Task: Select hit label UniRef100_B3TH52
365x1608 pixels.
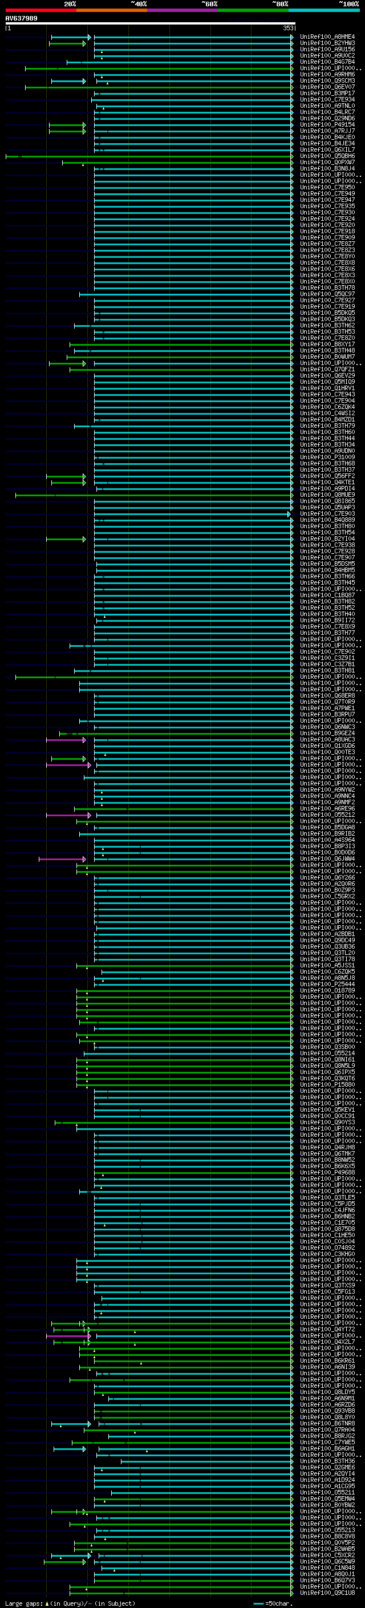Action: coord(327,608)
